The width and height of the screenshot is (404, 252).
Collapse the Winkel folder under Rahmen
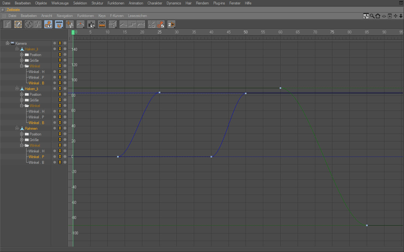pyautogui.click(x=22, y=145)
